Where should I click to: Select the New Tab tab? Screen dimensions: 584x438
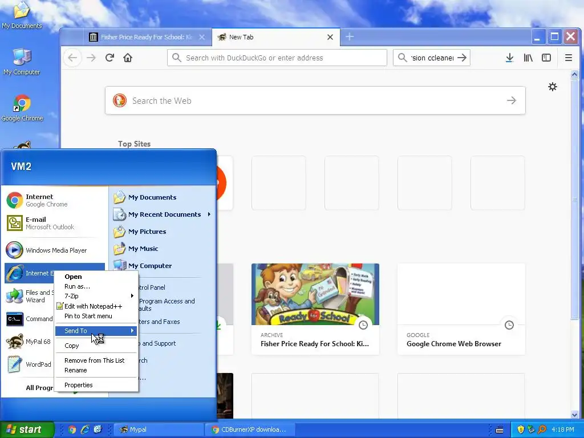(x=275, y=37)
